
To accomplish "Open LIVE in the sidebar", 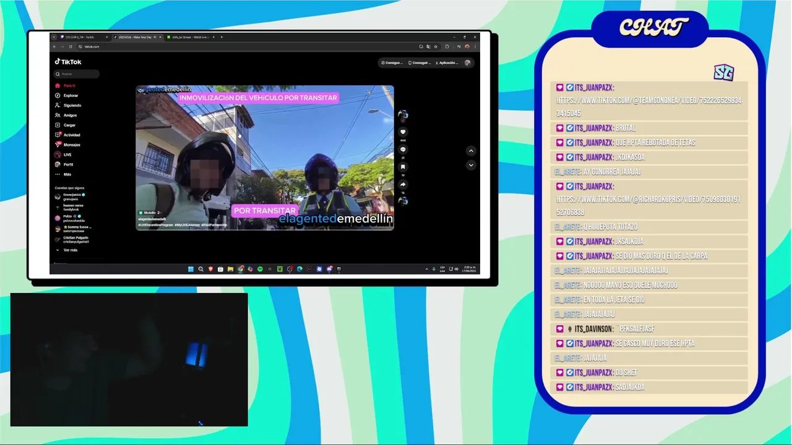I will [63, 155].
